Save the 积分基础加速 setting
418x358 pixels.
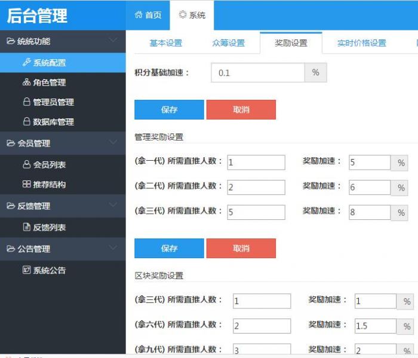click(169, 110)
